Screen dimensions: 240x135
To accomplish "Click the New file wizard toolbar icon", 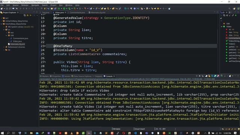I will point(1,9).
